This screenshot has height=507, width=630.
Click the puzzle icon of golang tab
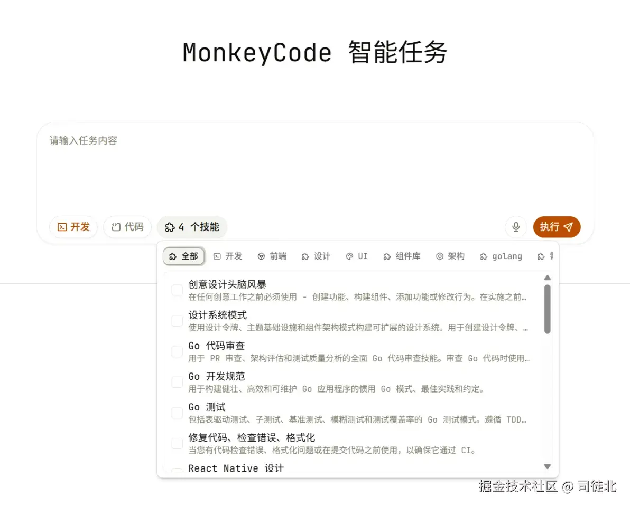pos(484,256)
